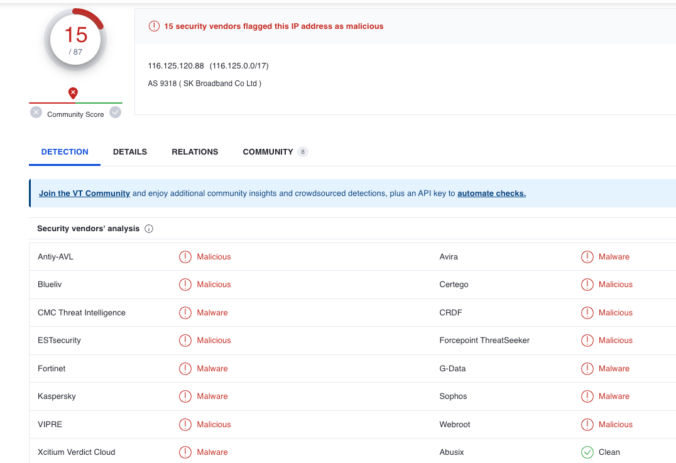676x463 pixels.
Task: Click the Fortinet Malware alert icon
Action: pos(185,369)
